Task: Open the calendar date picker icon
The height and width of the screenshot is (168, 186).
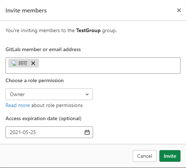Action: [87, 132]
